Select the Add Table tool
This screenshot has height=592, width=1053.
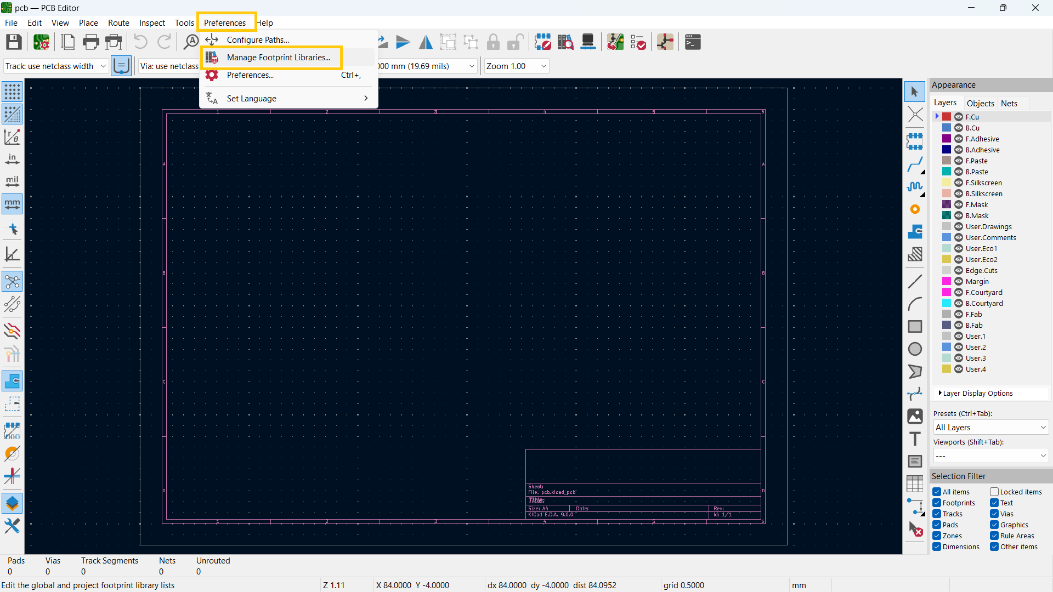pyautogui.click(x=915, y=484)
